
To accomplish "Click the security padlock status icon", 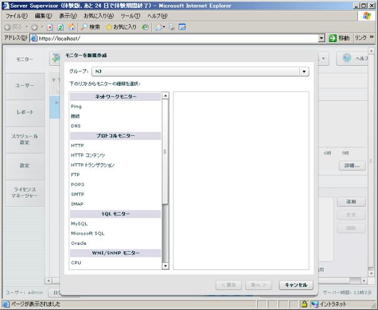I will (304, 304).
